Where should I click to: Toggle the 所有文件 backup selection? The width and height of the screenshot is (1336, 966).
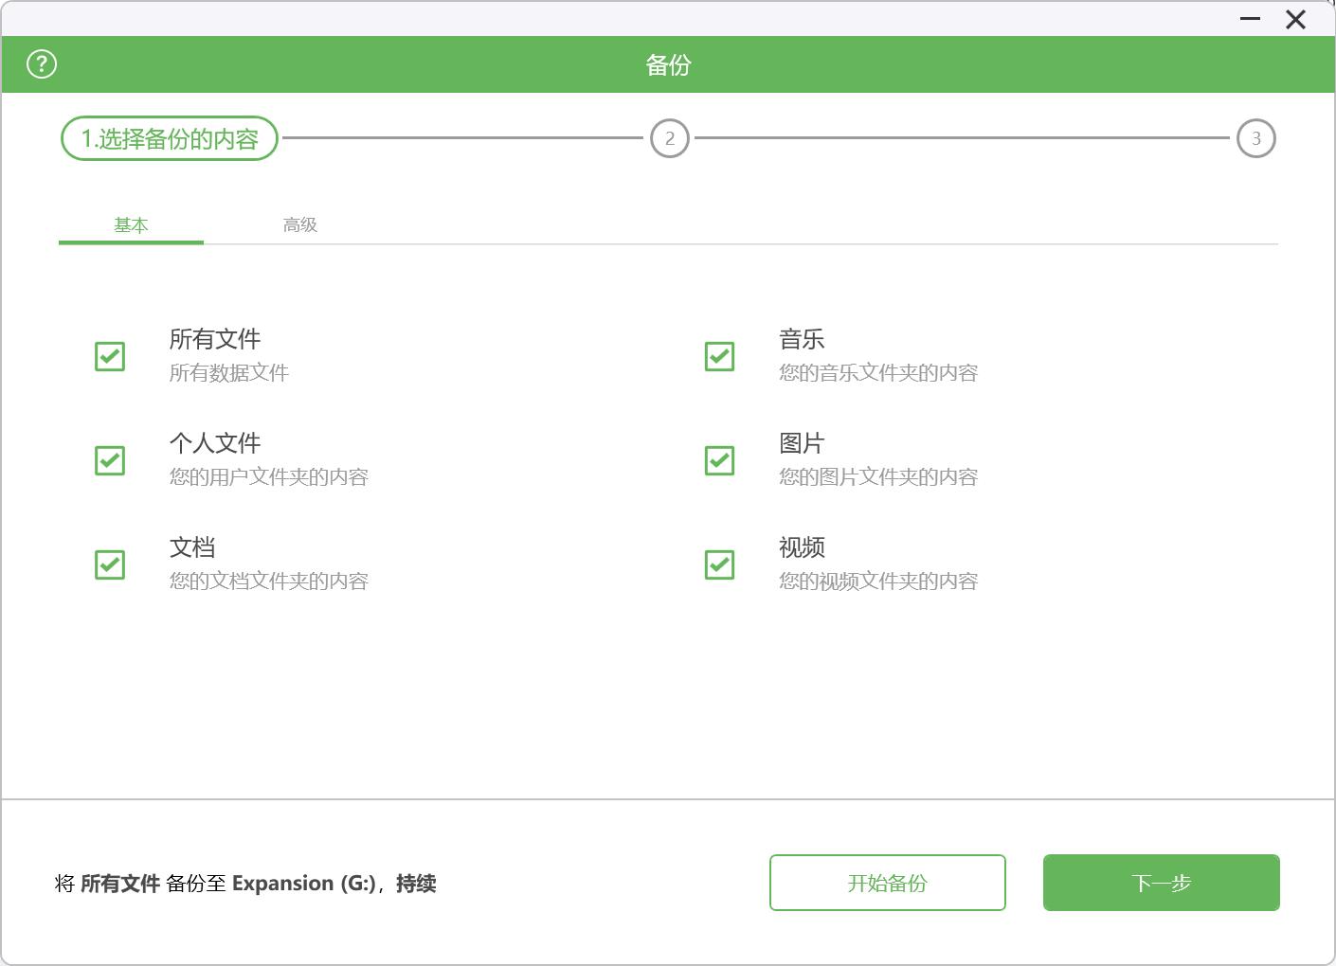pos(109,356)
